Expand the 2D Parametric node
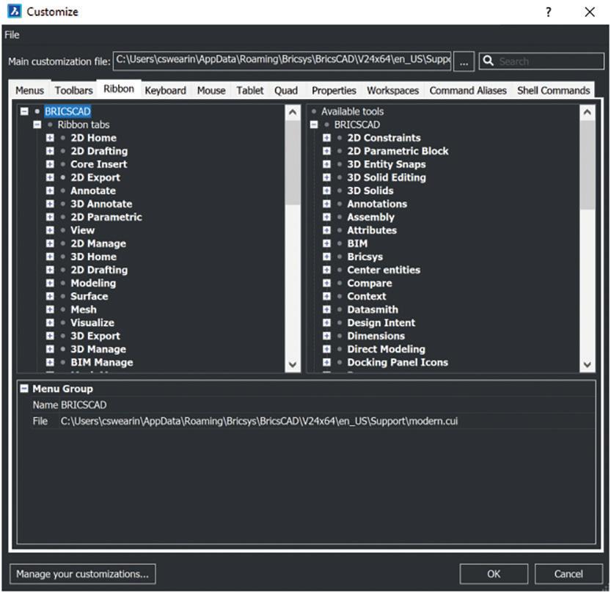 [x=50, y=217]
